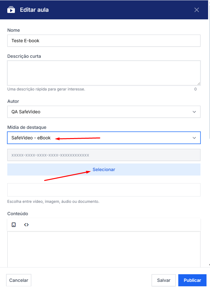Click the empty field below Selecionar

[104, 190]
